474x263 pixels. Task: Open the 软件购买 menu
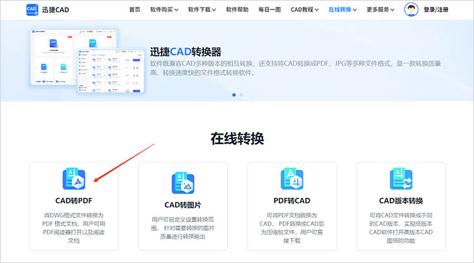(x=164, y=9)
